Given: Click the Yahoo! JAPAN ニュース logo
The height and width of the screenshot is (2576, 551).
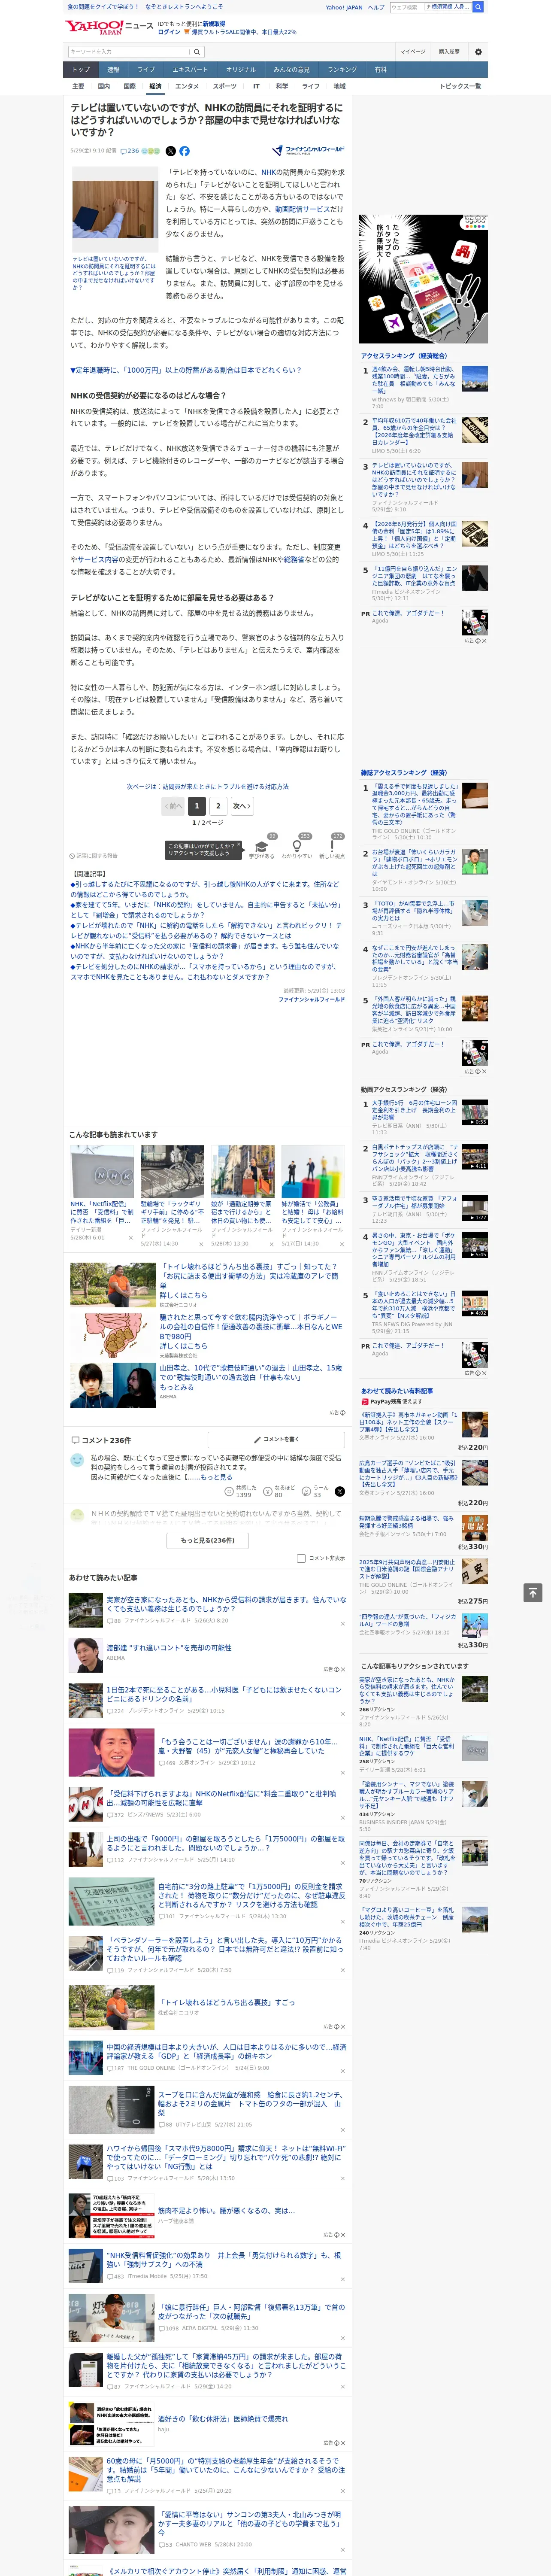Looking at the screenshot, I should coord(109,27).
